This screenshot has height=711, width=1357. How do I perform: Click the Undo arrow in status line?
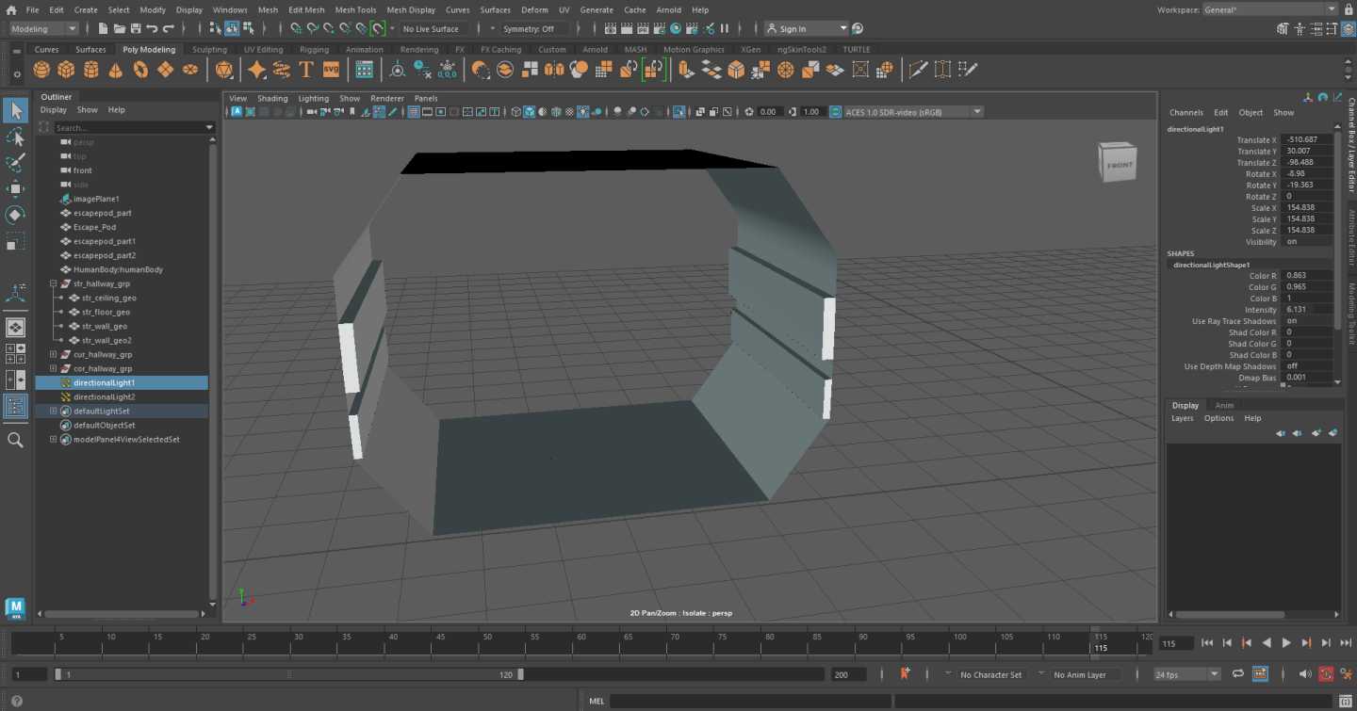152,29
